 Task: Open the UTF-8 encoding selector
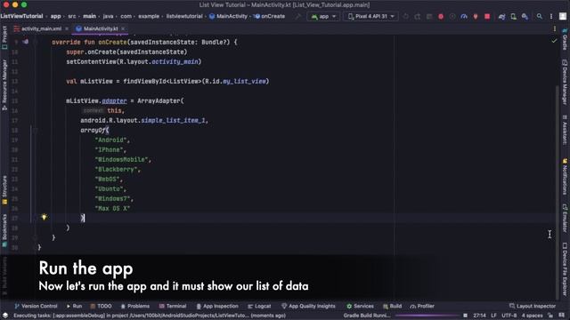point(509,316)
